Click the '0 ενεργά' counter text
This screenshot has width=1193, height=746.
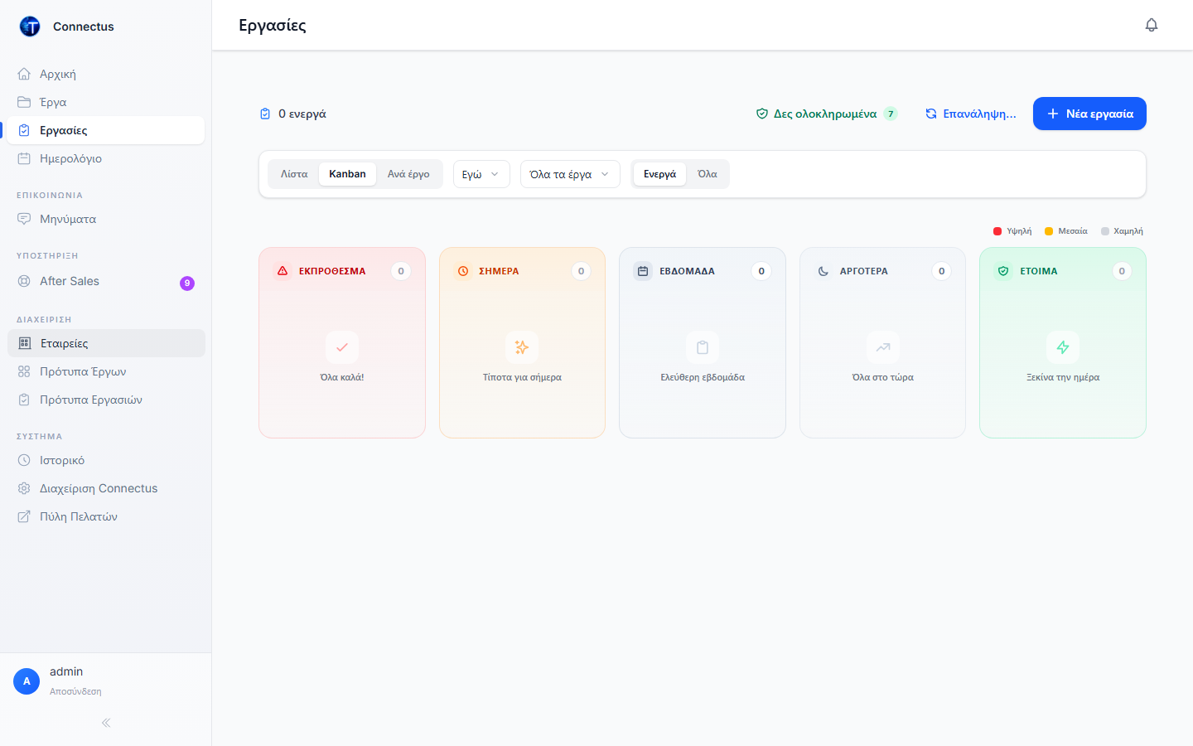pyautogui.click(x=302, y=114)
